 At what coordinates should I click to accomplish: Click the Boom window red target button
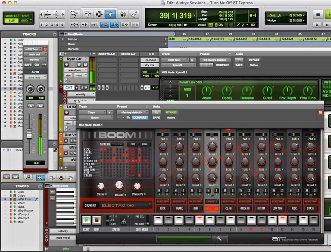click(x=320, y=112)
